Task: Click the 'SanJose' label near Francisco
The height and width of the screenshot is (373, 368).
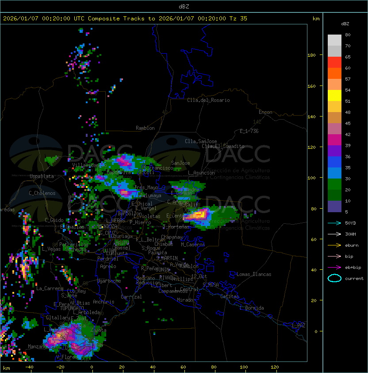Action: pyautogui.click(x=180, y=163)
